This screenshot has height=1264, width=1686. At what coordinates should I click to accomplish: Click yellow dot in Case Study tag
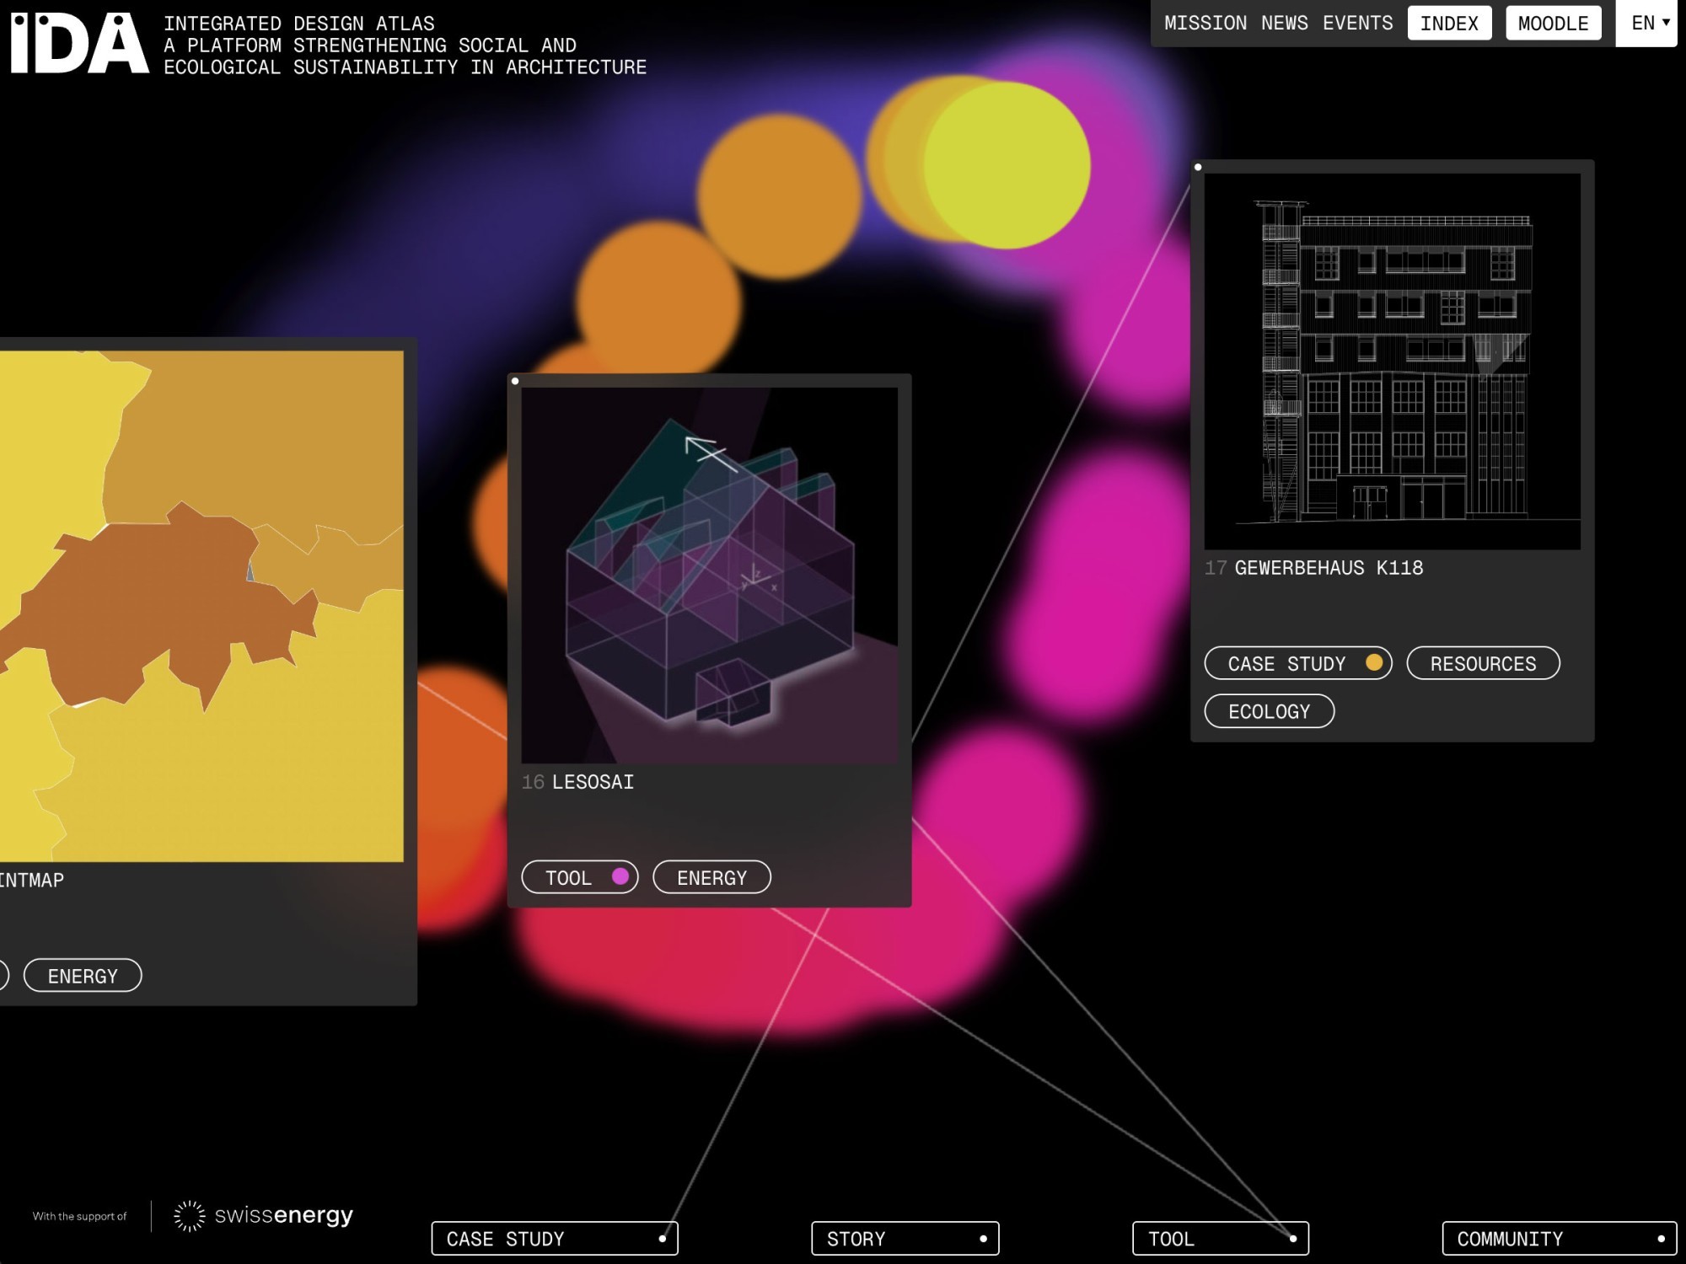1374,662
